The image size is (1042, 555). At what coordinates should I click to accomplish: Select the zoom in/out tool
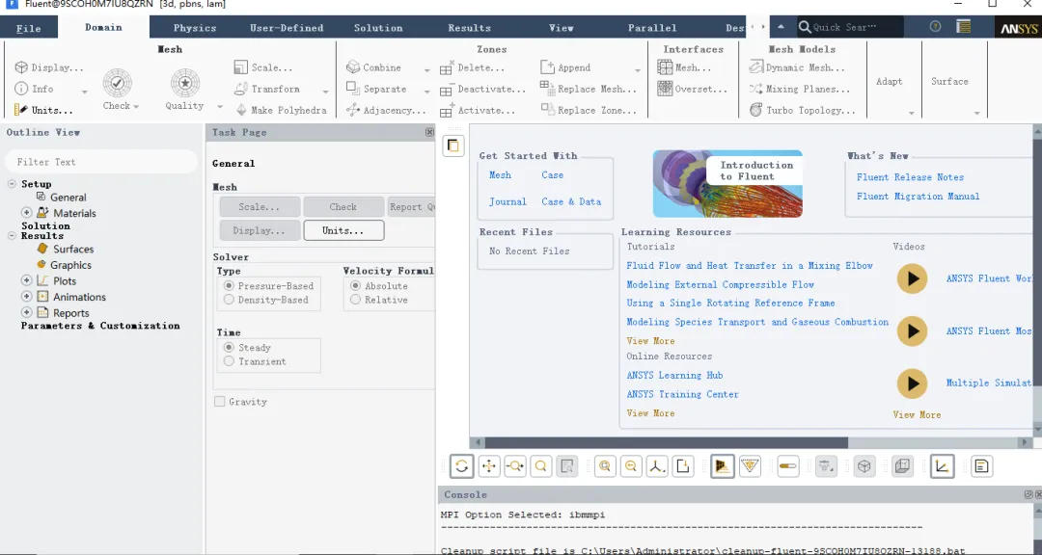515,466
